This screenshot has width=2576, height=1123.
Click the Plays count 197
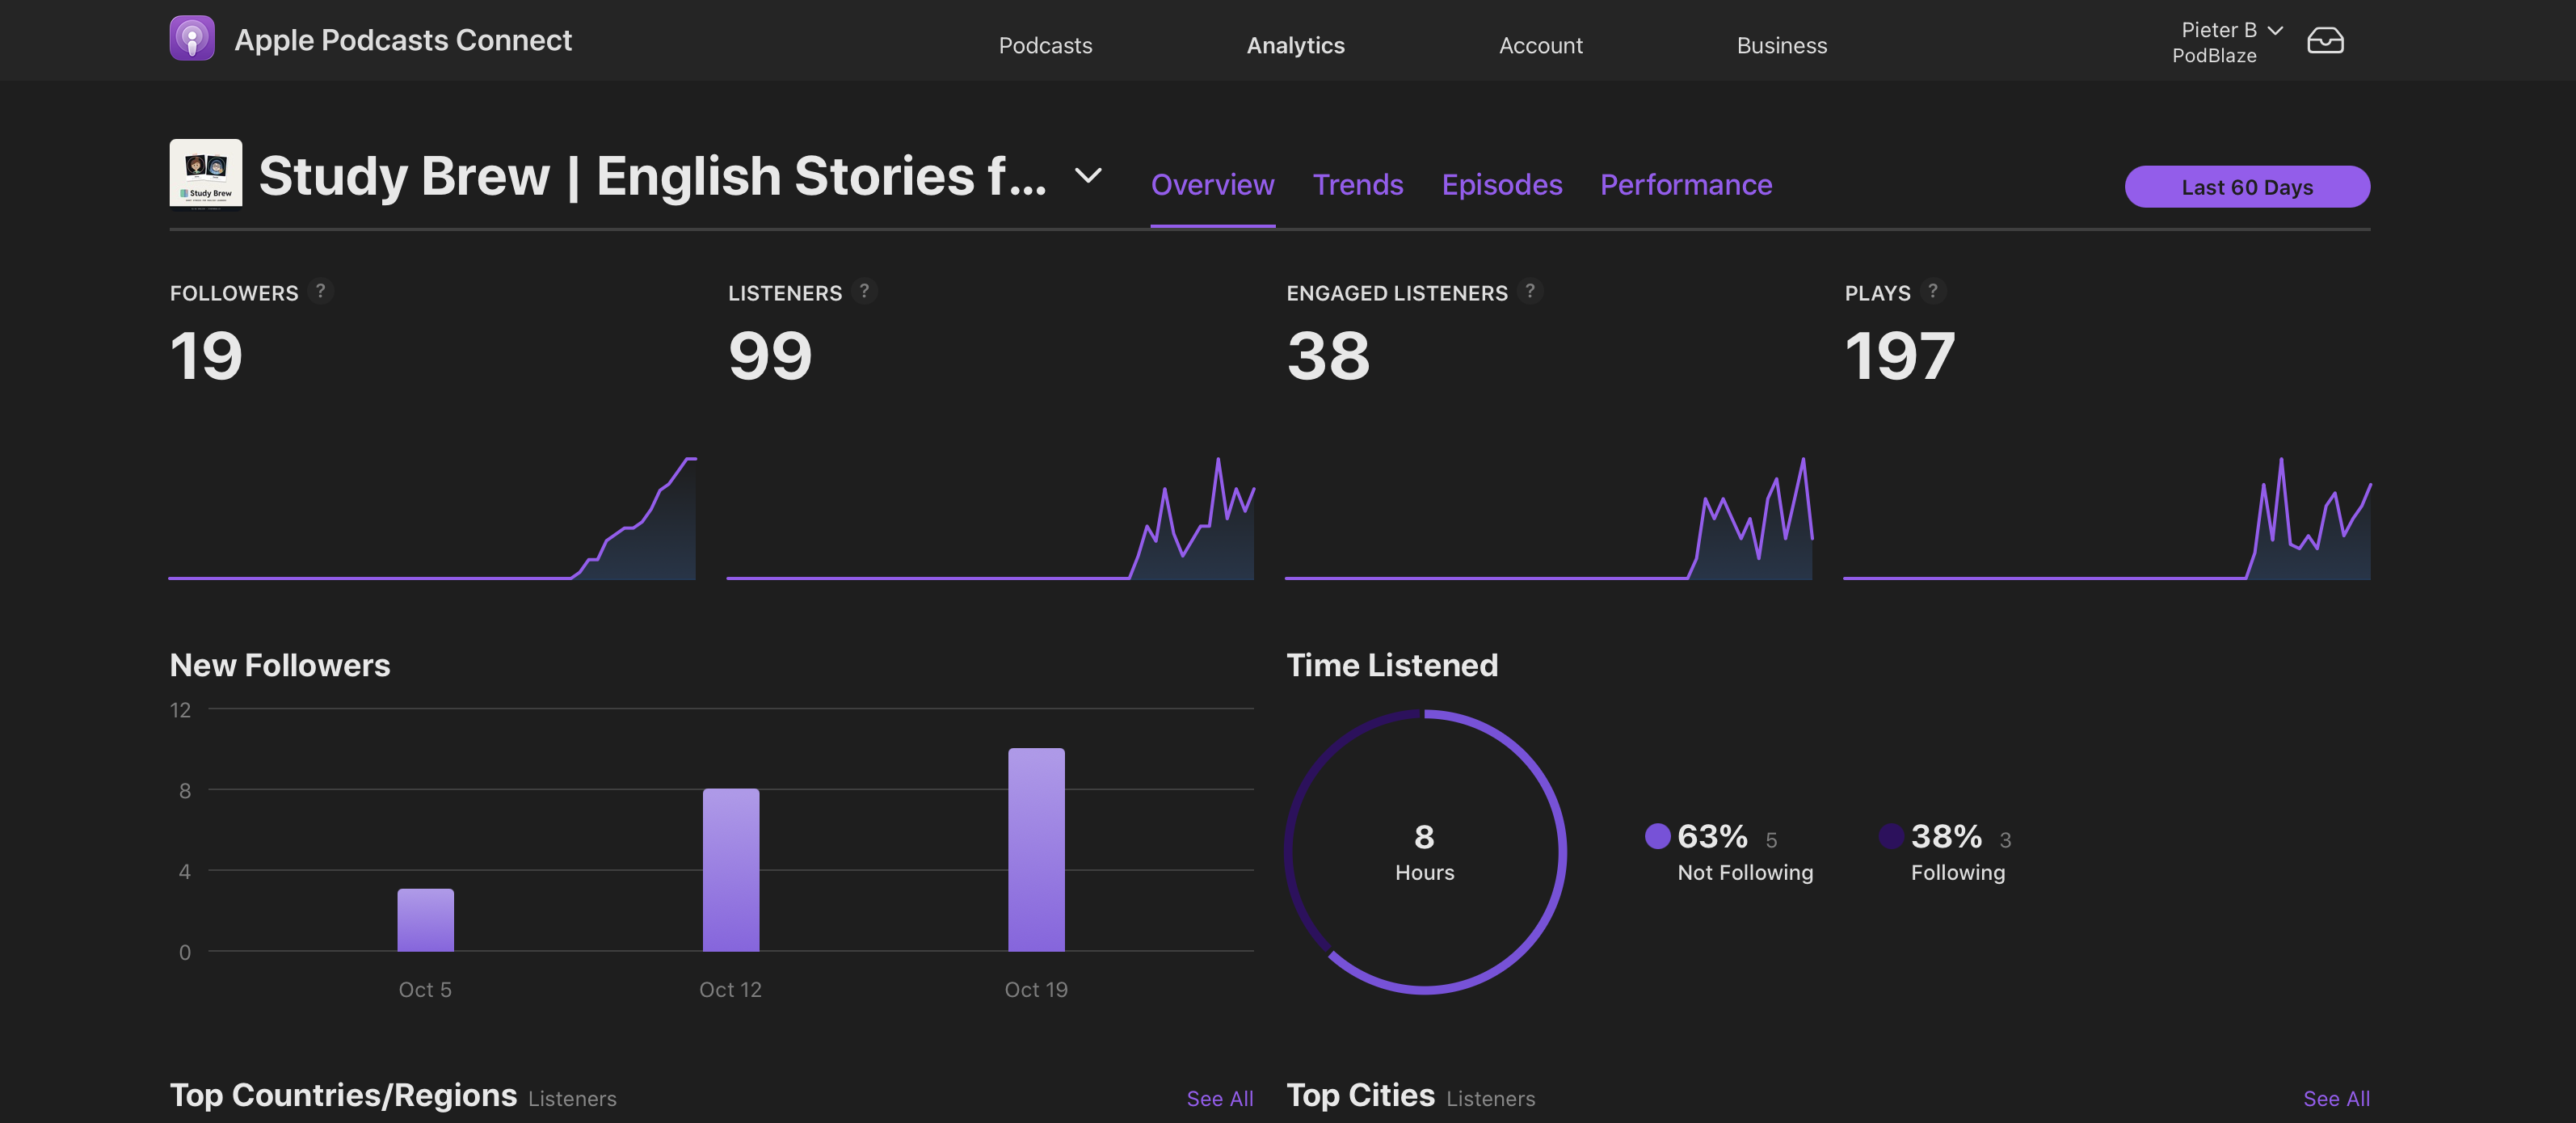[1899, 356]
